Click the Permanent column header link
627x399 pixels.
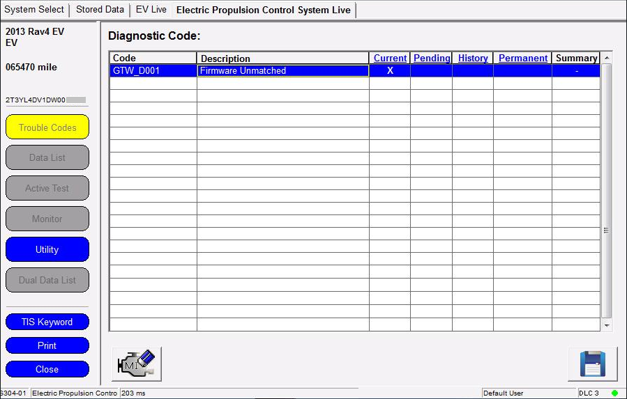click(523, 58)
